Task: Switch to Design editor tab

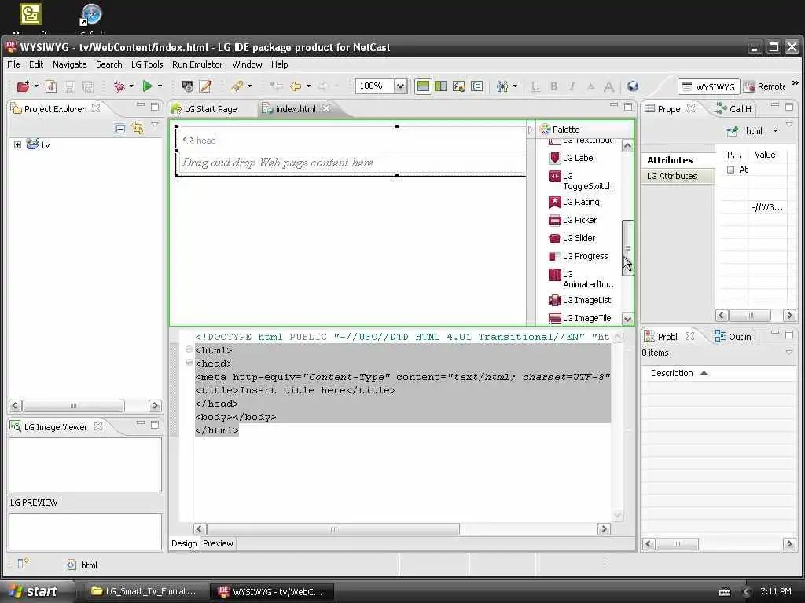Action: (x=184, y=543)
